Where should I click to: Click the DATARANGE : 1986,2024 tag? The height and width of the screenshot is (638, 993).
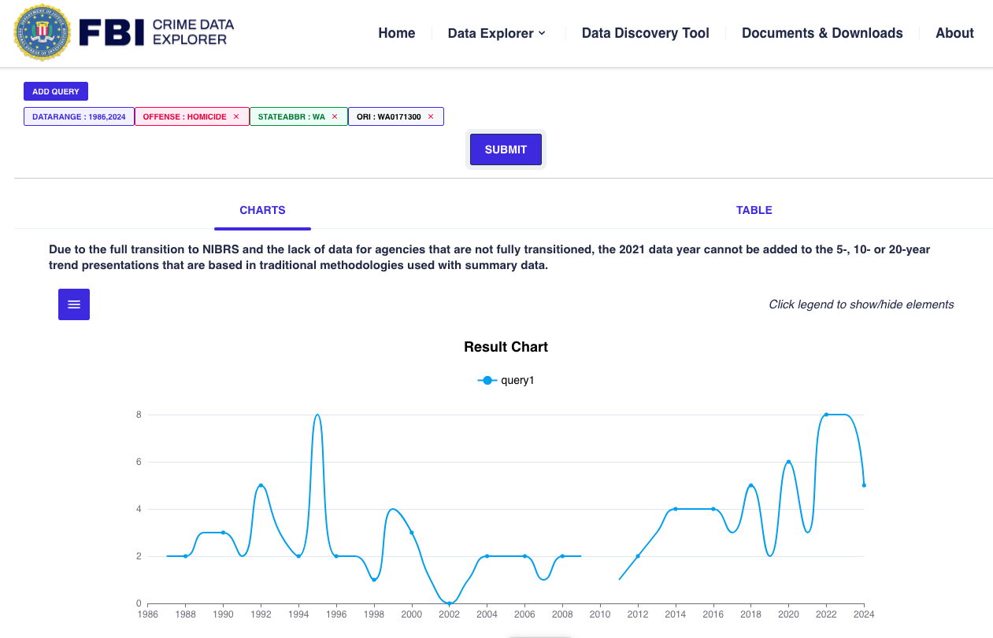pyautogui.click(x=79, y=116)
